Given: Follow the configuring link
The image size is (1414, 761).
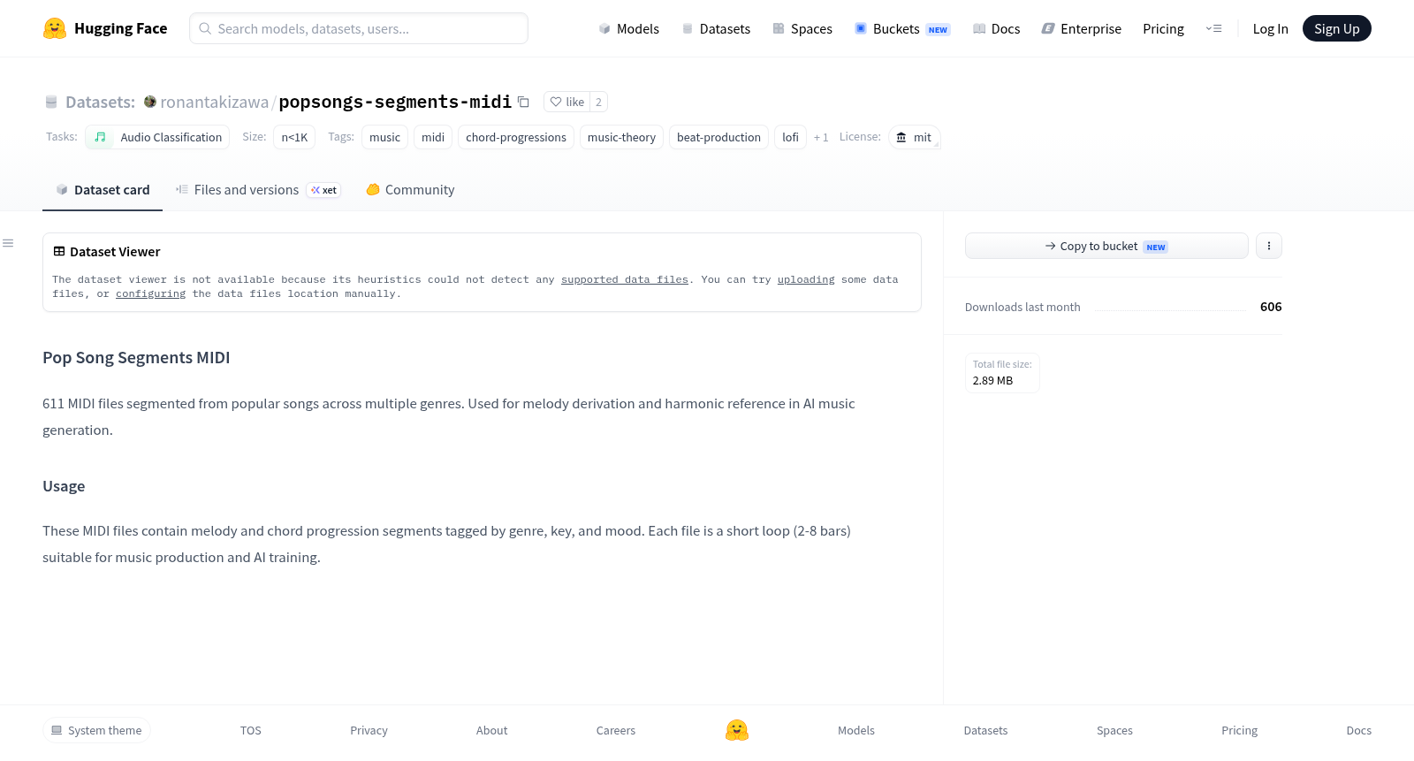Looking at the screenshot, I should [150, 293].
